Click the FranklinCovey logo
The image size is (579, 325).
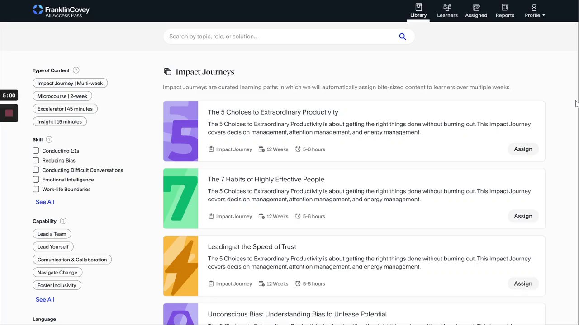(x=61, y=11)
